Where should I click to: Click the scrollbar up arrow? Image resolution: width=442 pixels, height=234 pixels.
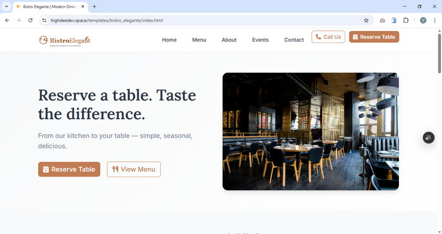pos(439,31)
